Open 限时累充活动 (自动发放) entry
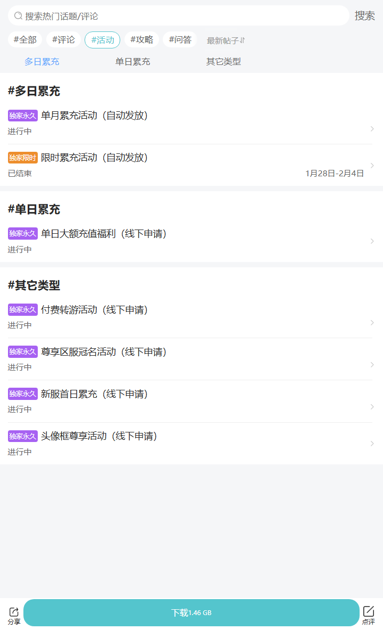Viewport: 383px width, 630px height. pyautogui.click(x=191, y=165)
